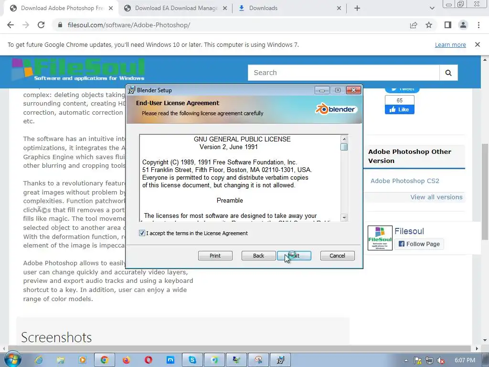Image resolution: width=489 pixels, height=367 pixels.
Task: Open the Windows Start menu
Action: click(x=12, y=359)
